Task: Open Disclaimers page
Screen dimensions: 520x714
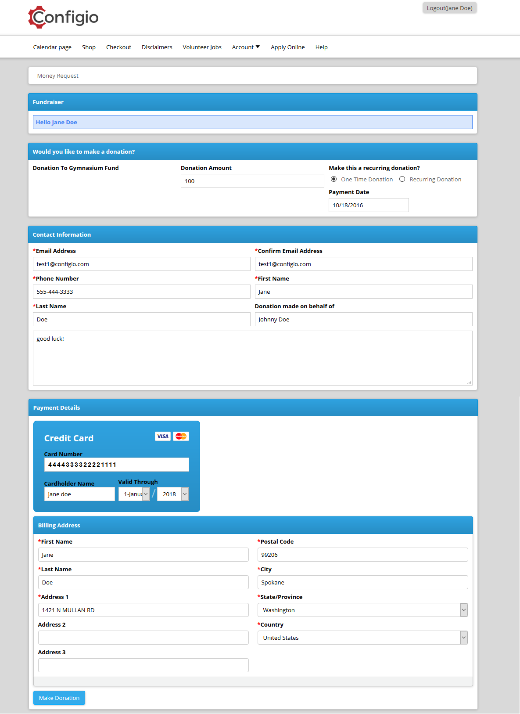Action: click(x=157, y=47)
